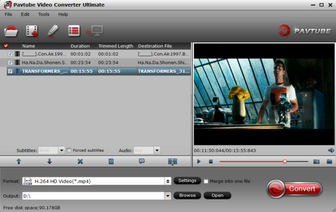The width and height of the screenshot is (336, 212).
Task: Click the Browse button
Action: click(187, 195)
